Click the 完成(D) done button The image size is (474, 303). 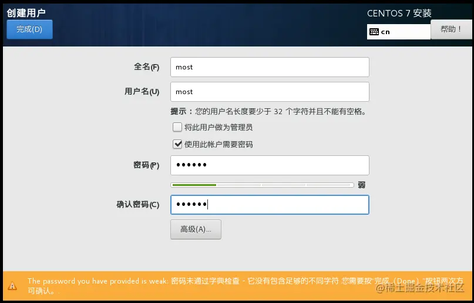pos(29,29)
